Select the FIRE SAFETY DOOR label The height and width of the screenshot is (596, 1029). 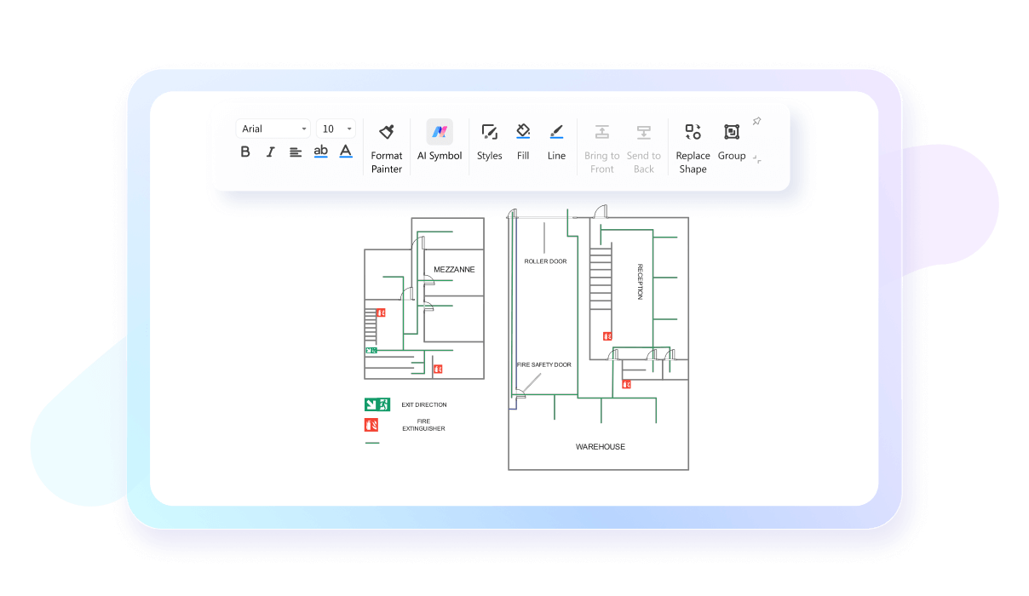(x=544, y=364)
